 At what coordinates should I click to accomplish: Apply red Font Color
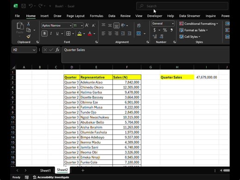tap(90, 33)
